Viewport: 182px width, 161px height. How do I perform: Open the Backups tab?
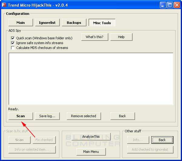tap(74, 23)
